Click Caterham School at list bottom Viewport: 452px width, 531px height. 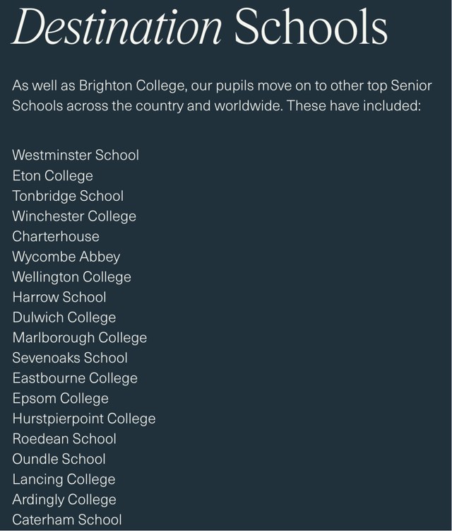pyautogui.click(x=67, y=520)
